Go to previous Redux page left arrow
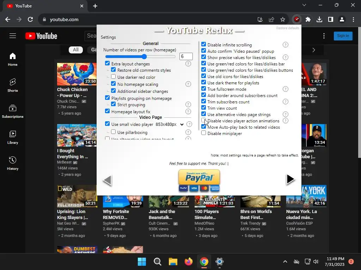This screenshot has height=270, width=361. (108, 180)
